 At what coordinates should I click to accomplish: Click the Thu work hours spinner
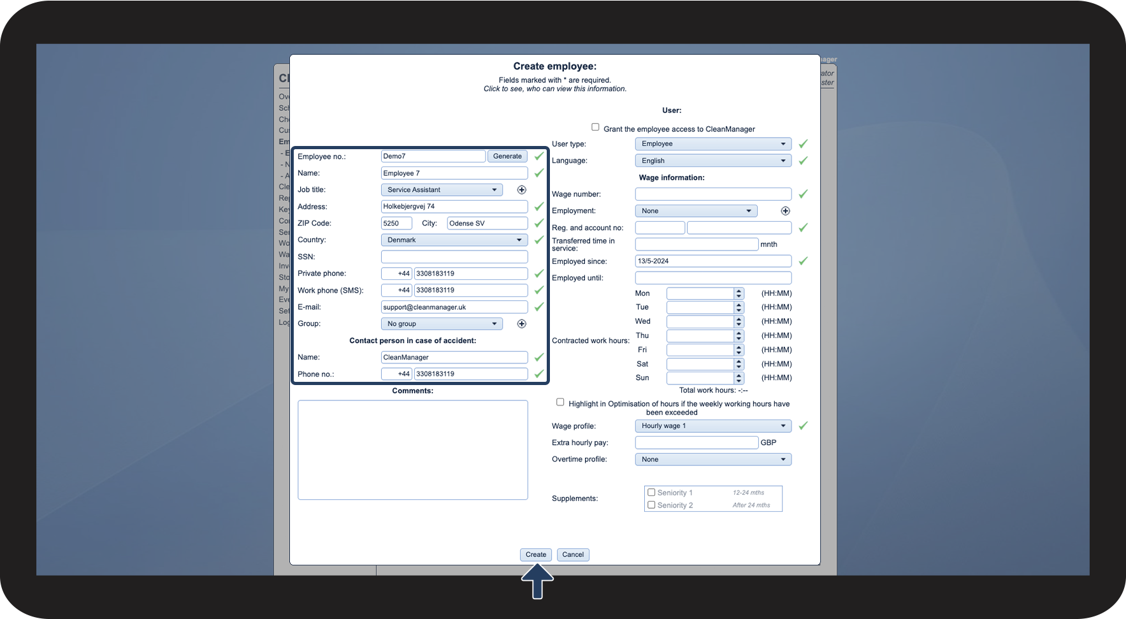click(739, 336)
